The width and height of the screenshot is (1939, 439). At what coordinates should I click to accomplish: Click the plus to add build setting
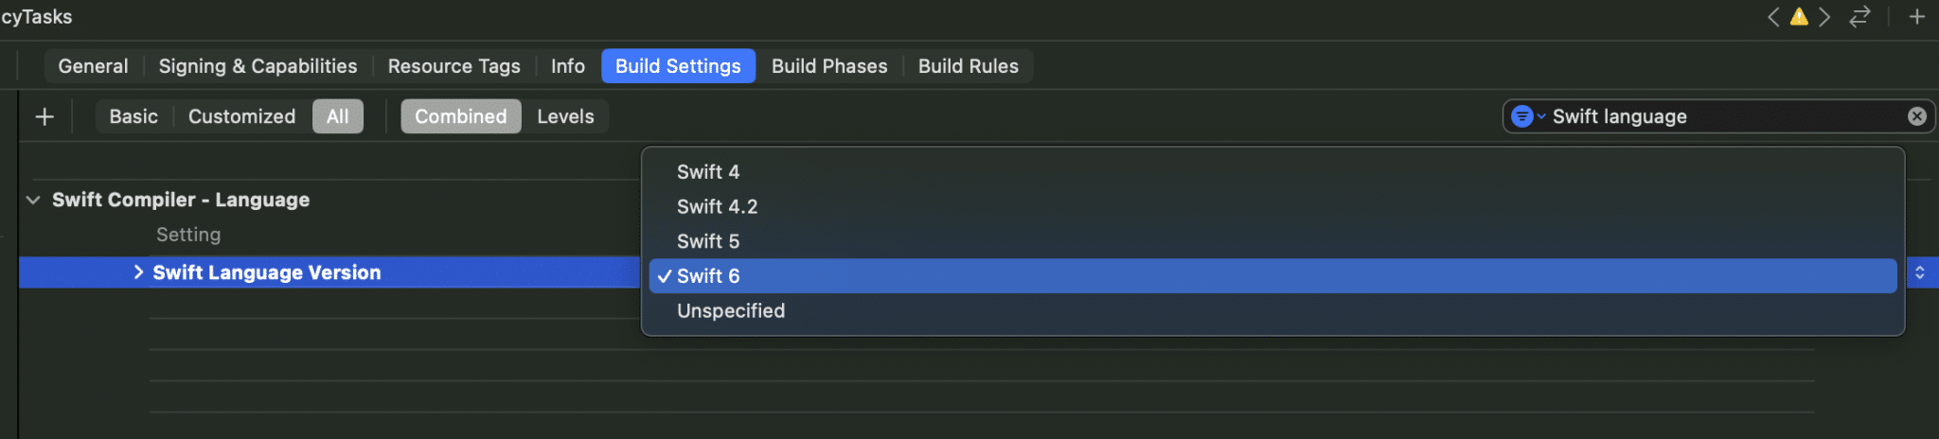(x=44, y=116)
